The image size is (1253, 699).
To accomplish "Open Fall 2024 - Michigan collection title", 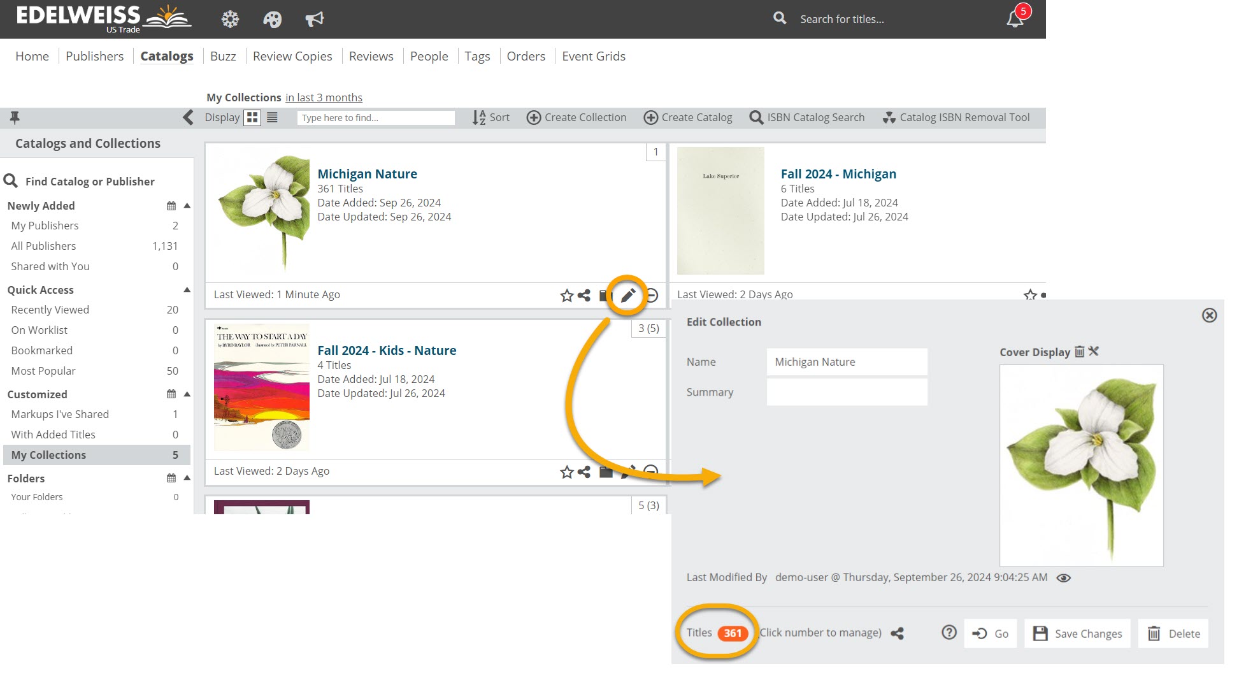I will pos(838,174).
